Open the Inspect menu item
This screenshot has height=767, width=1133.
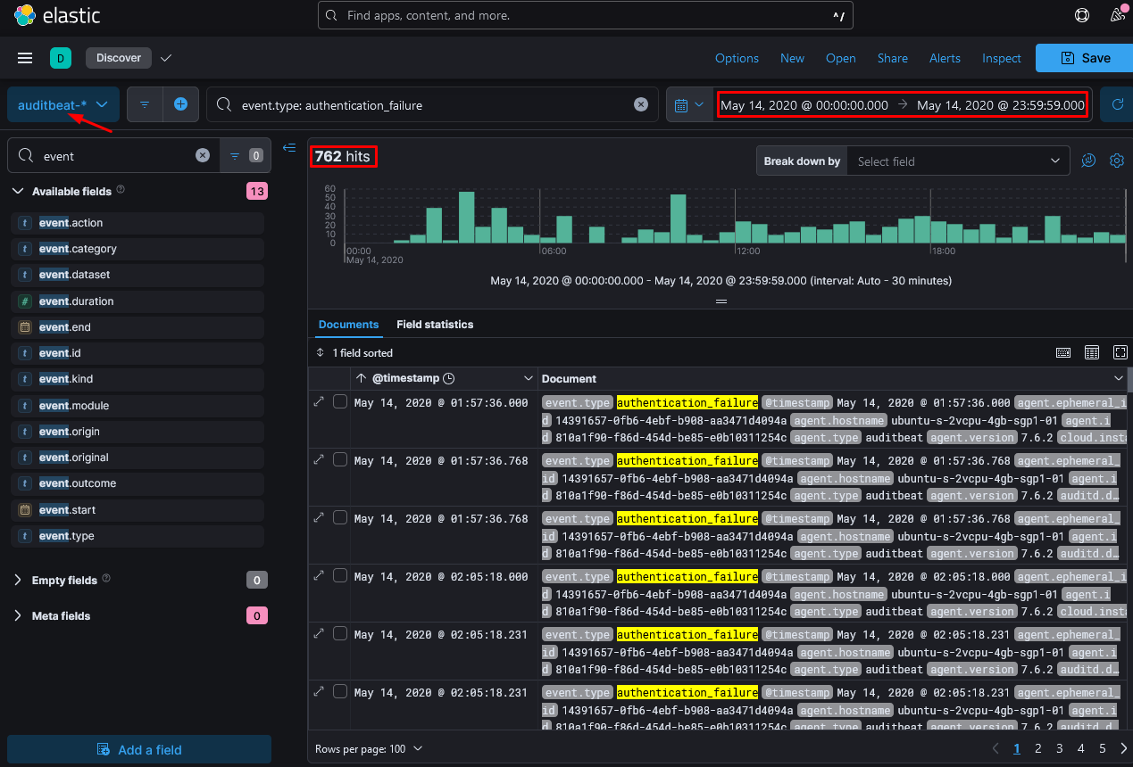point(1001,58)
